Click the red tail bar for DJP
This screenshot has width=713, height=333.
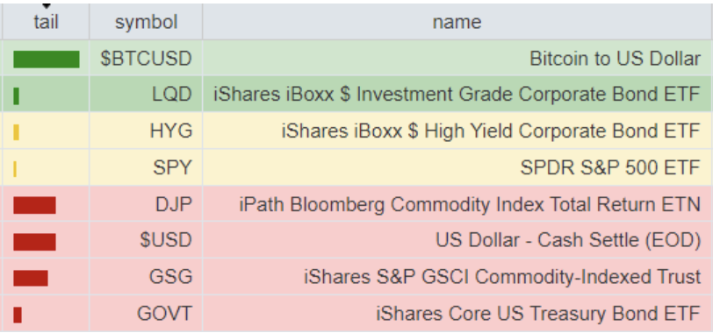(x=34, y=206)
